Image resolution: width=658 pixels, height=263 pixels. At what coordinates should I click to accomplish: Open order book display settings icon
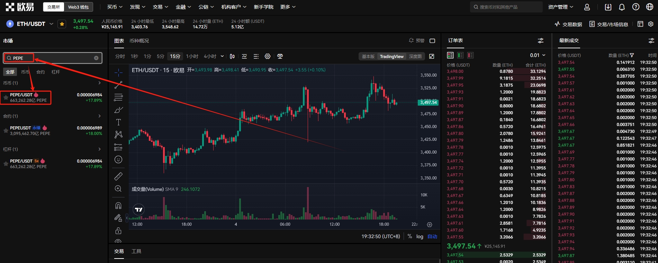pyautogui.click(x=541, y=41)
